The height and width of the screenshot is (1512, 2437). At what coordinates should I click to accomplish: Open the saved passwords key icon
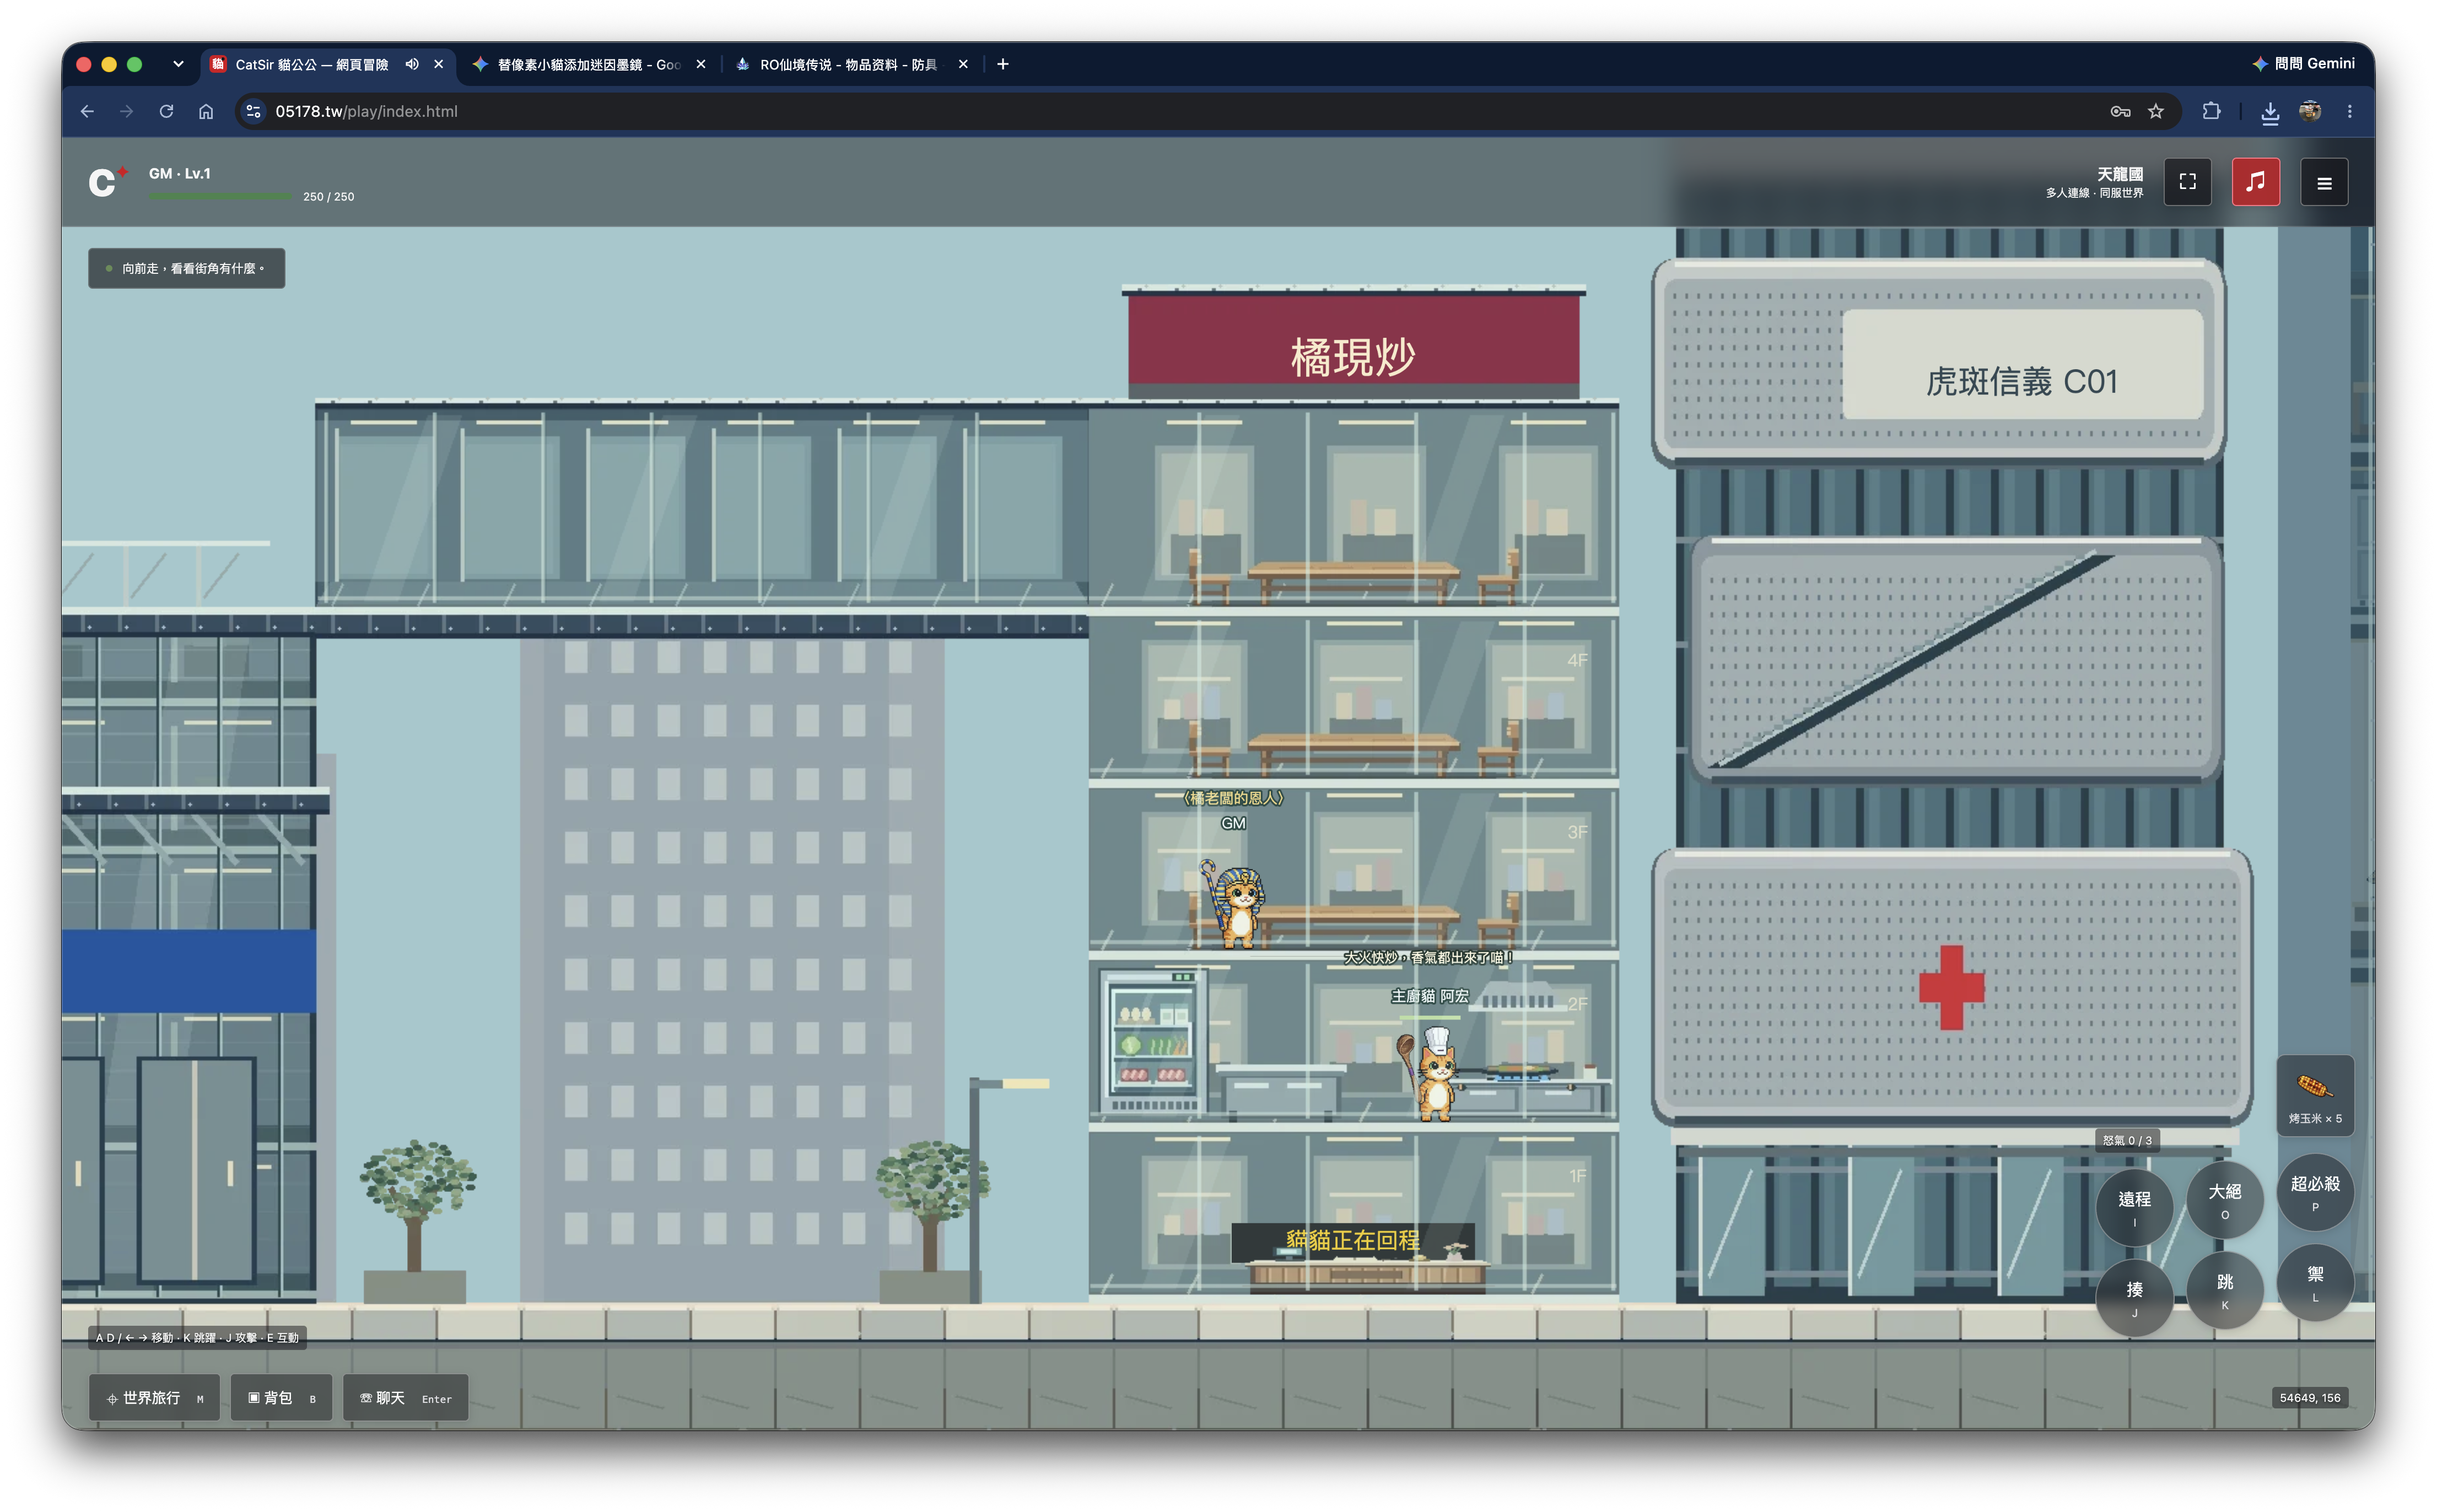[2120, 111]
